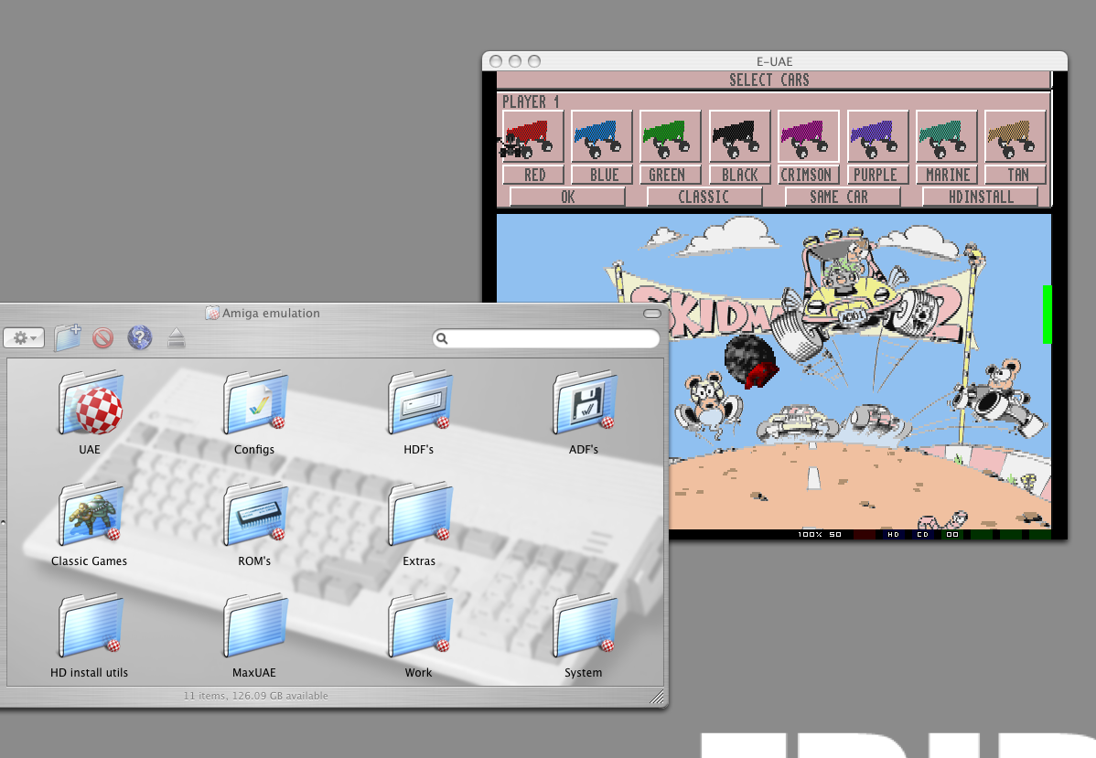Select the red car image
1096x758 pixels.
pos(532,137)
